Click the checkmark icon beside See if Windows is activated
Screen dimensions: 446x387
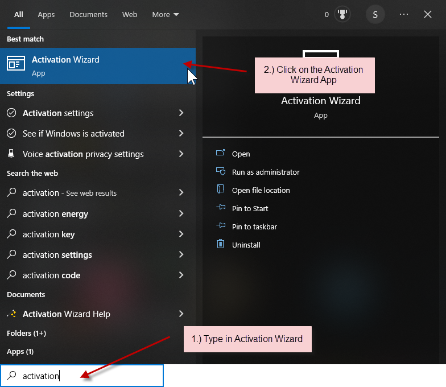[11, 133]
